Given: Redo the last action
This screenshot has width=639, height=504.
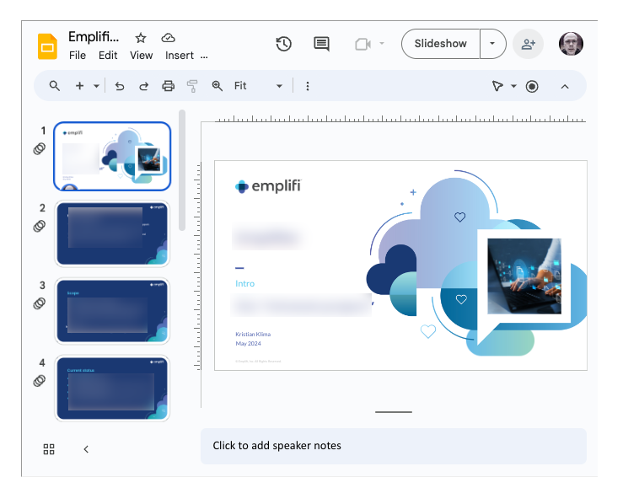Looking at the screenshot, I should coord(144,86).
